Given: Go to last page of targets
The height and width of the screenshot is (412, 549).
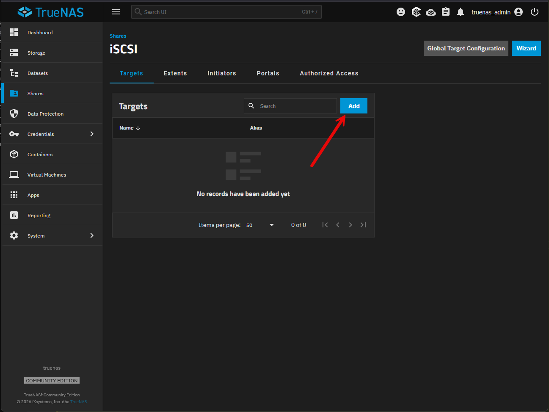Looking at the screenshot, I should pos(363,225).
